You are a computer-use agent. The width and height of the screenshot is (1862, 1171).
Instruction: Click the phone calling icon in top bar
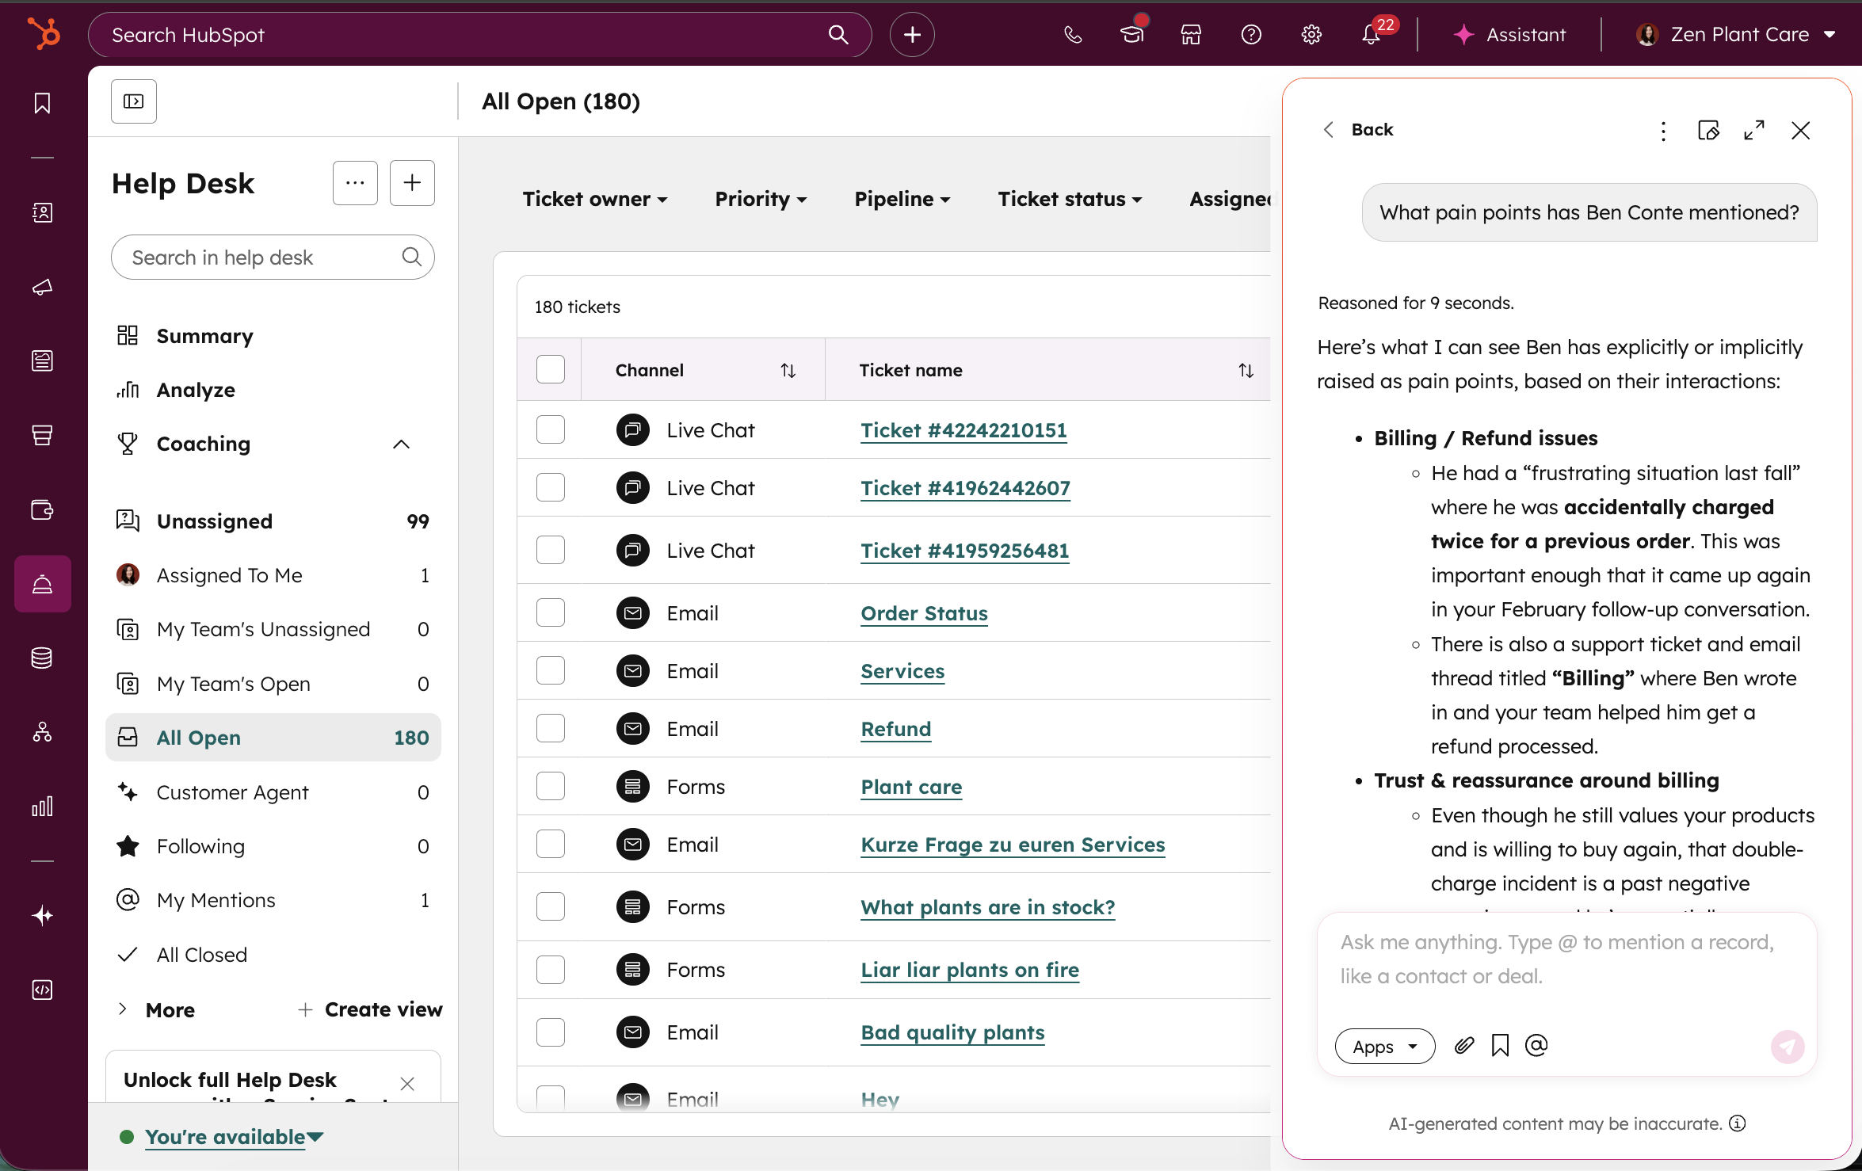tap(1073, 35)
